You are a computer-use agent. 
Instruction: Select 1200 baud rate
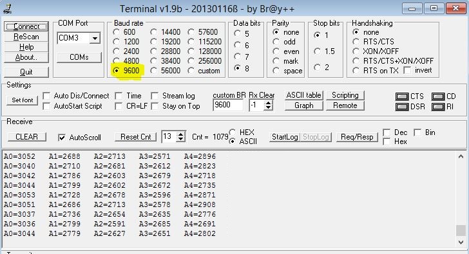click(x=117, y=42)
